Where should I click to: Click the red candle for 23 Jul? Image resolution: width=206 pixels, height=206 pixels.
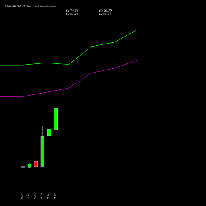tap(36, 164)
